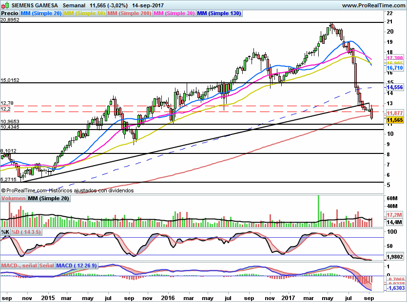The height and width of the screenshot is (302, 407).
Task: Click the 12,2 dashed level label
Action: coord(5,109)
